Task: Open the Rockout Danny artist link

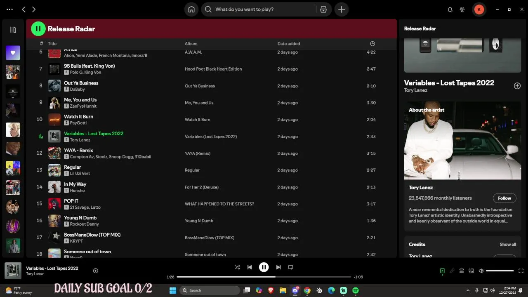Action: coord(84,224)
